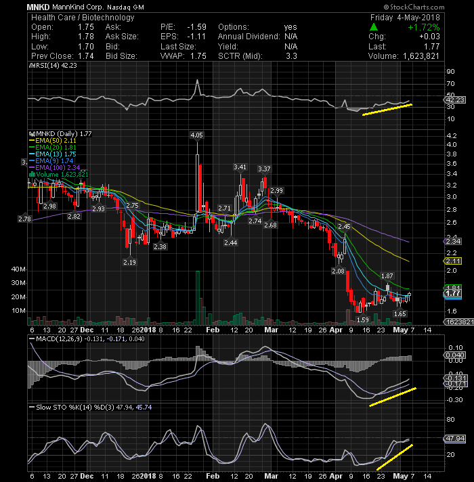Click the Options yes value
This screenshot has height=482, width=474.
pyautogui.click(x=290, y=27)
